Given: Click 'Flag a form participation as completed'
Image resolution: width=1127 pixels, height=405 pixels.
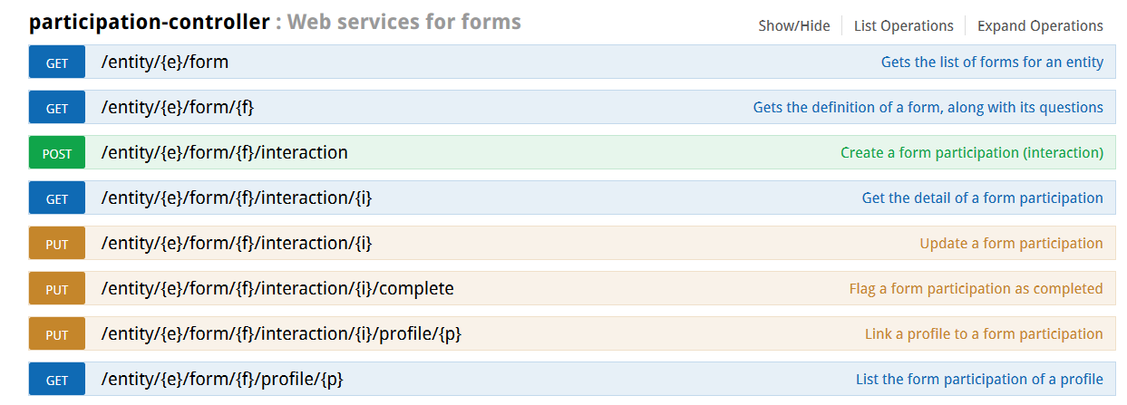Looking at the screenshot, I should point(976,289).
